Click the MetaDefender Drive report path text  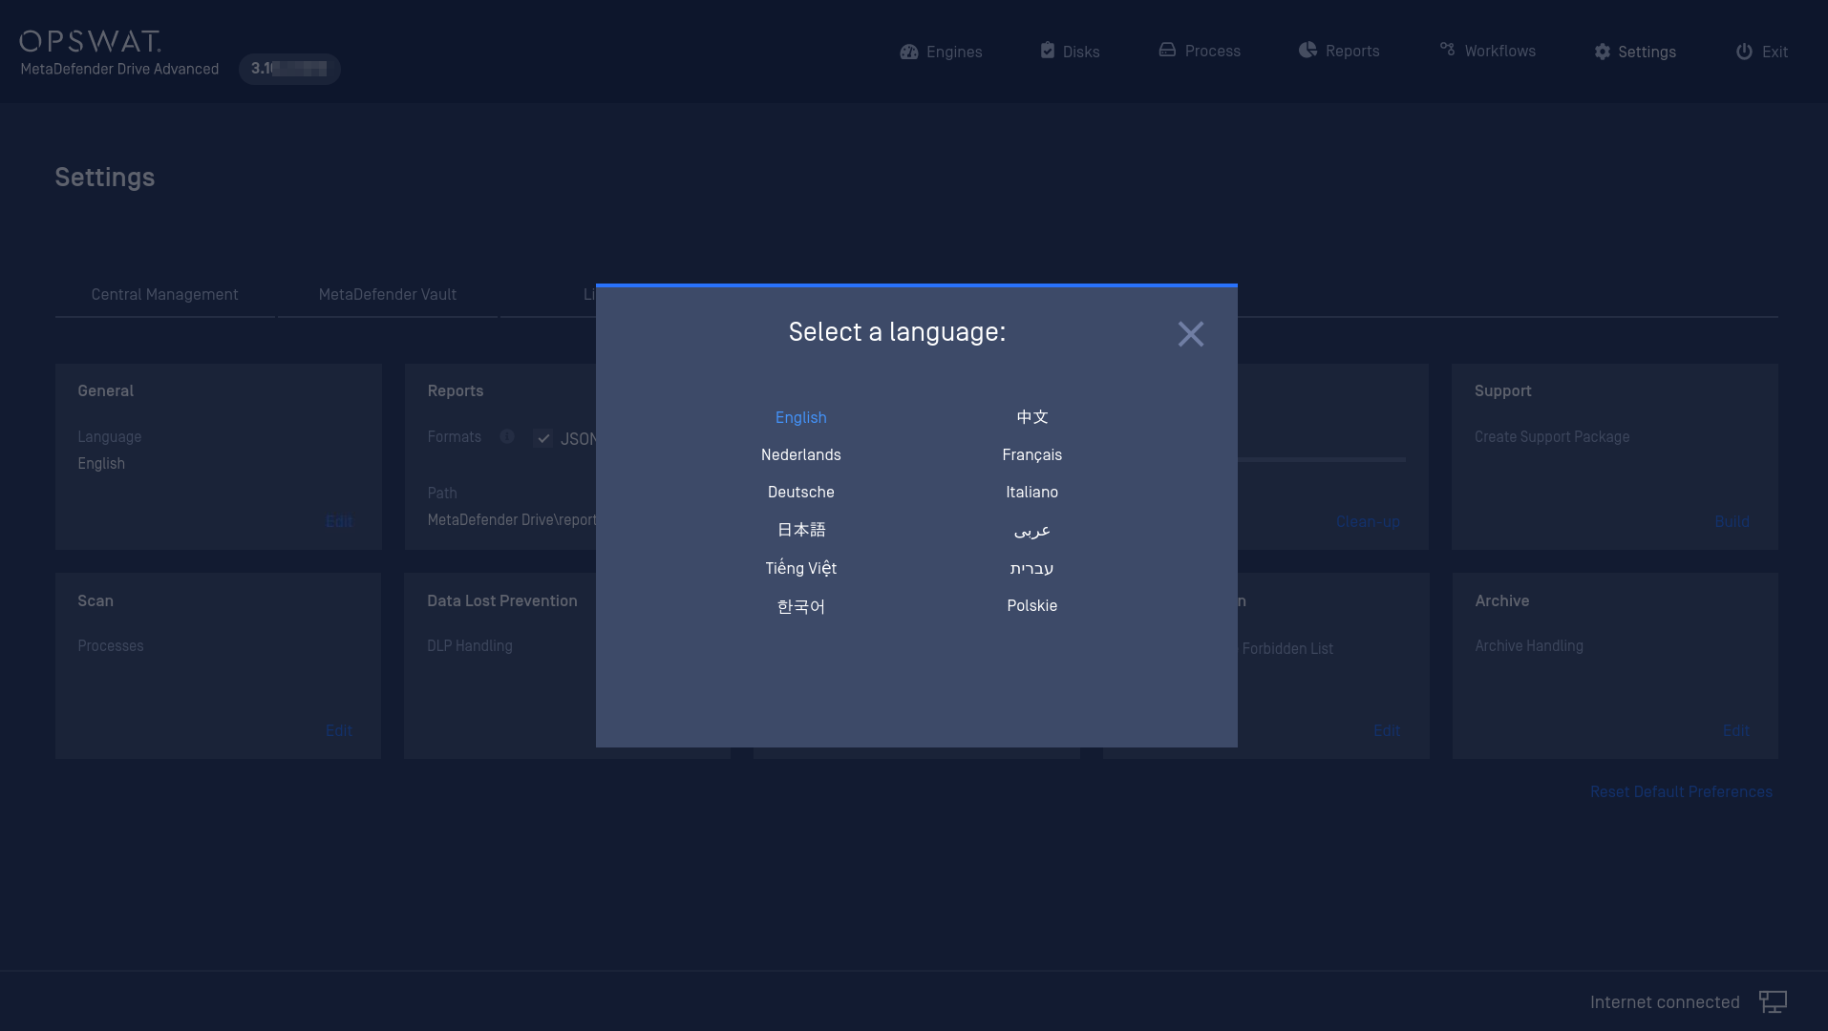[511, 519]
